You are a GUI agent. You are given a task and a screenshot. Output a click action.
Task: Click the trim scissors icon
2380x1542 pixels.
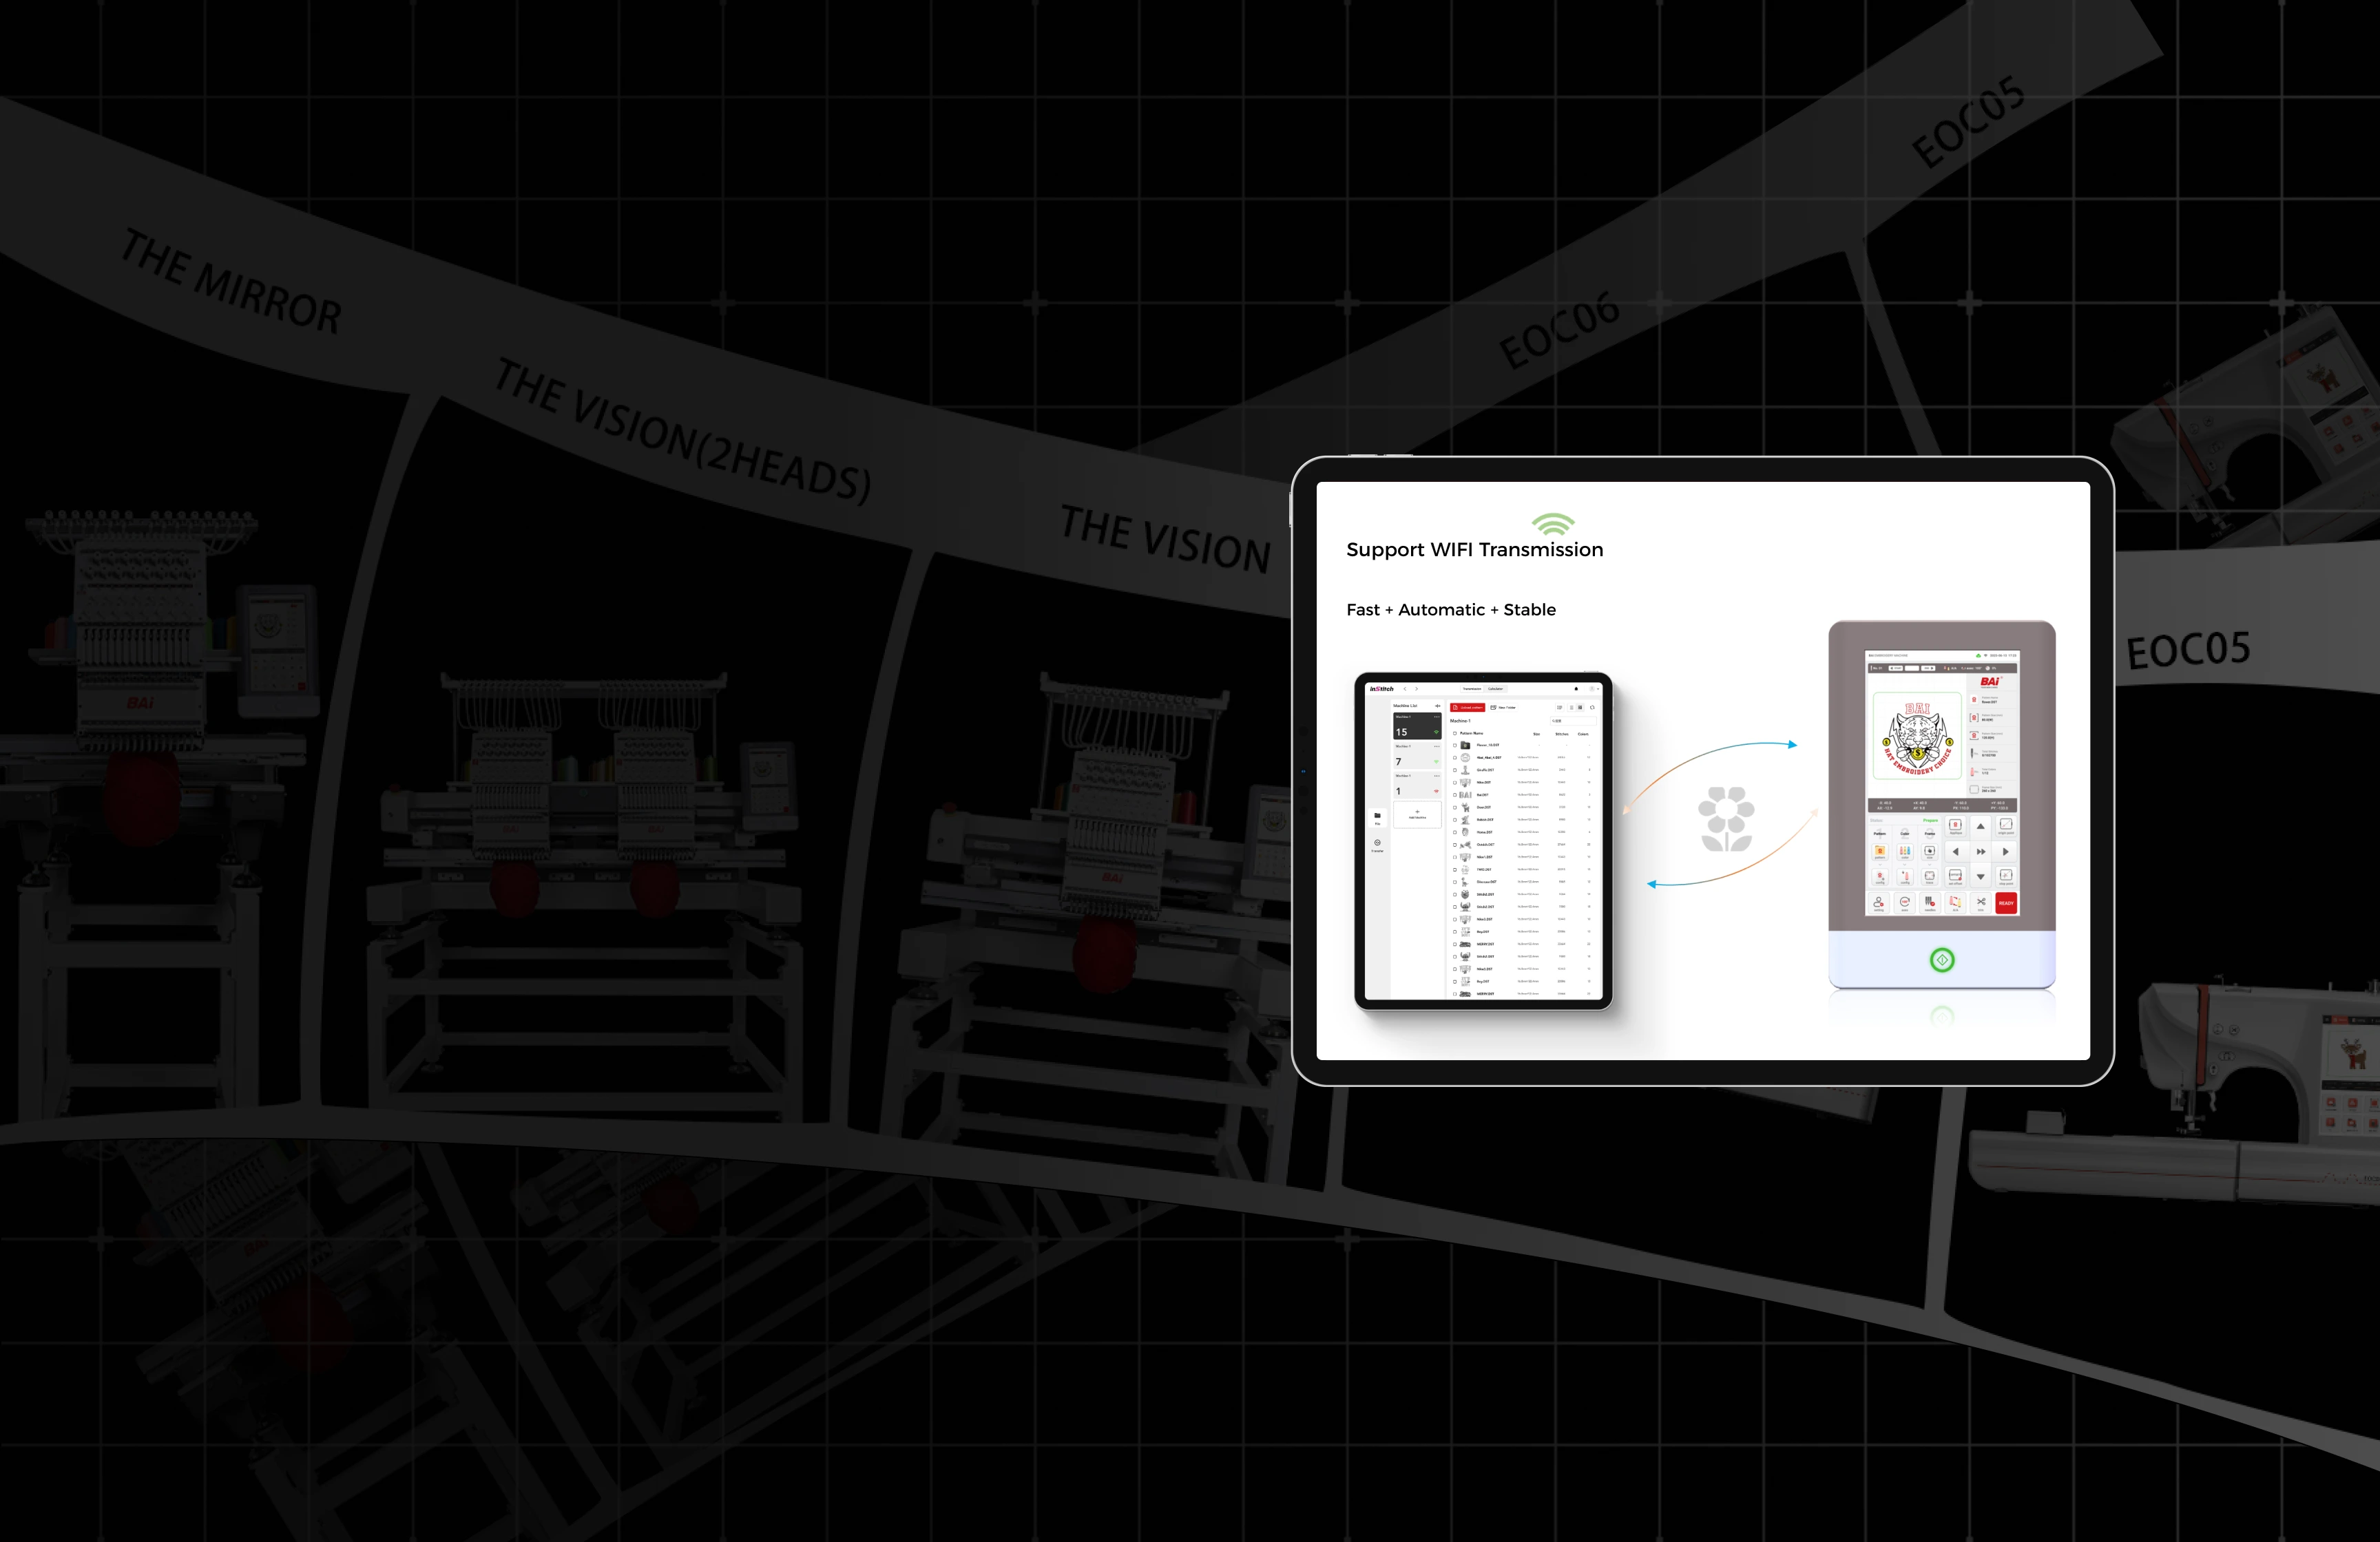click(1981, 902)
